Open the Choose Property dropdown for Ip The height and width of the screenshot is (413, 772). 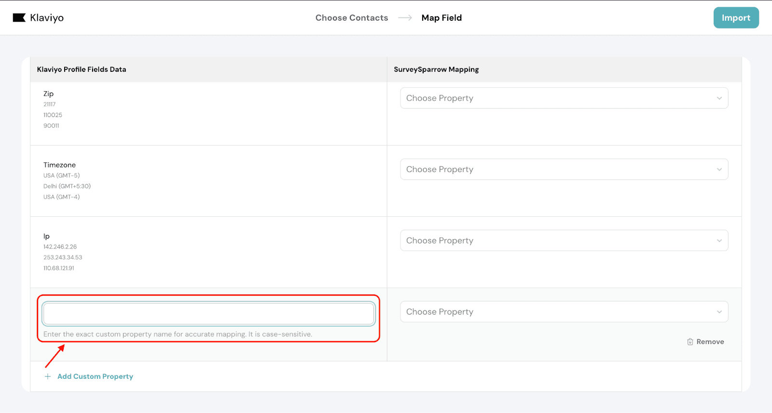[x=555, y=240]
